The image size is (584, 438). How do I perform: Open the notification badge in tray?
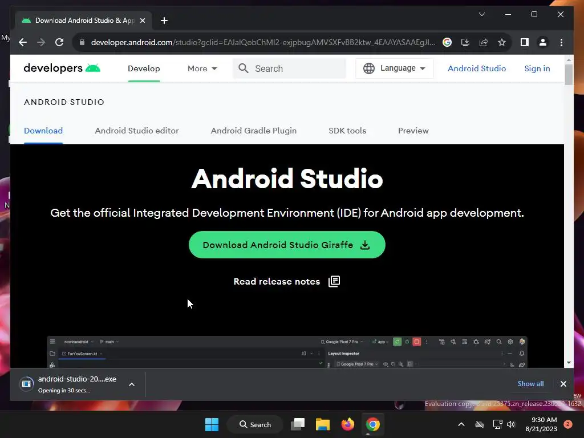(568, 424)
